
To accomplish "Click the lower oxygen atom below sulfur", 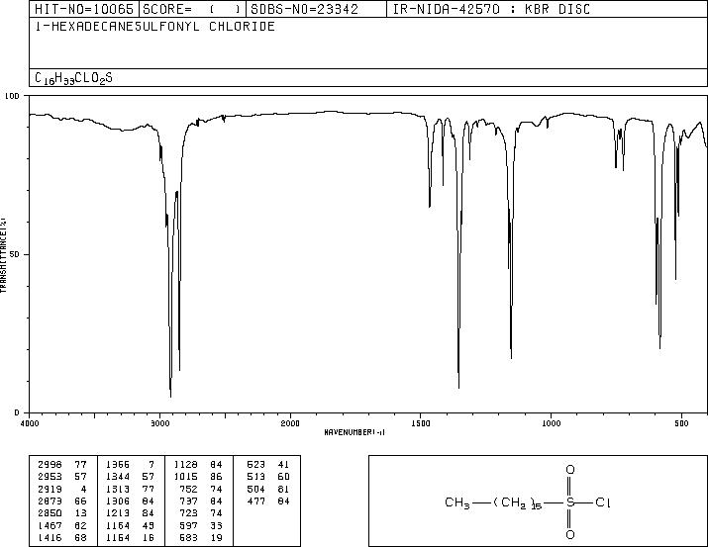I will [569, 535].
